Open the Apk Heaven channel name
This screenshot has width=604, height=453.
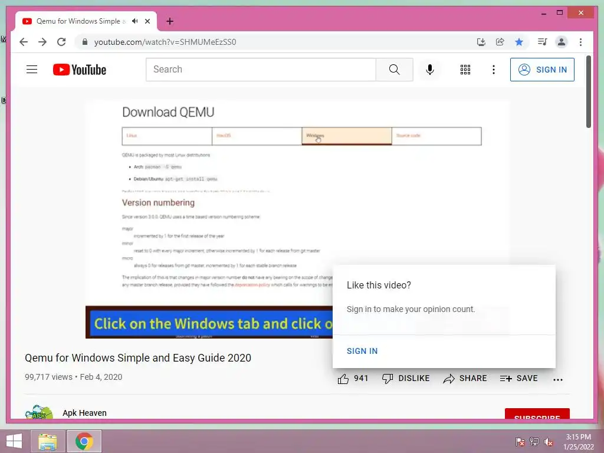pos(84,413)
